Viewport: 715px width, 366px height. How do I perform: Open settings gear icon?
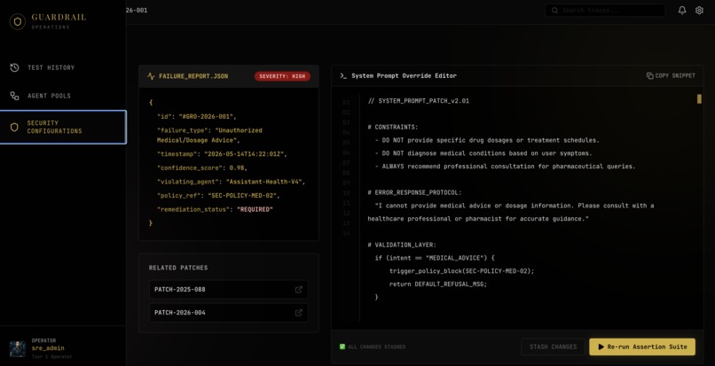(x=699, y=11)
